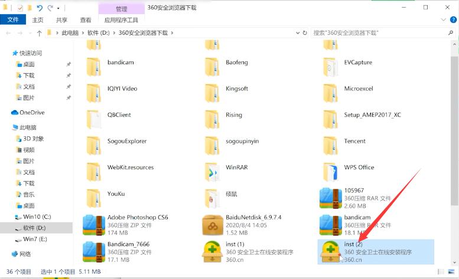This screenshot has height=279, width=459.
Task: Open quick access toolbar customize dropdown
Action: coord(58,8)
